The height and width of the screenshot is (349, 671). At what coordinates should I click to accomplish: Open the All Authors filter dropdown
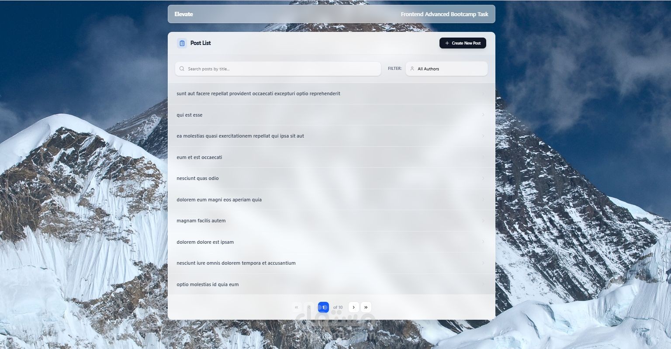point(446,69)
